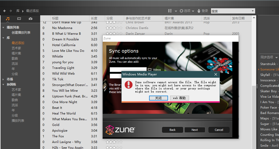
Task: Click the 登录 user icon
Action: (x=199, y=11)
